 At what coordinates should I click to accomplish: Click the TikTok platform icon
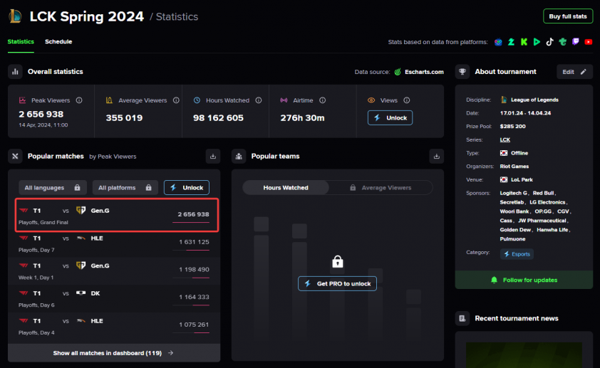point(549,42)
